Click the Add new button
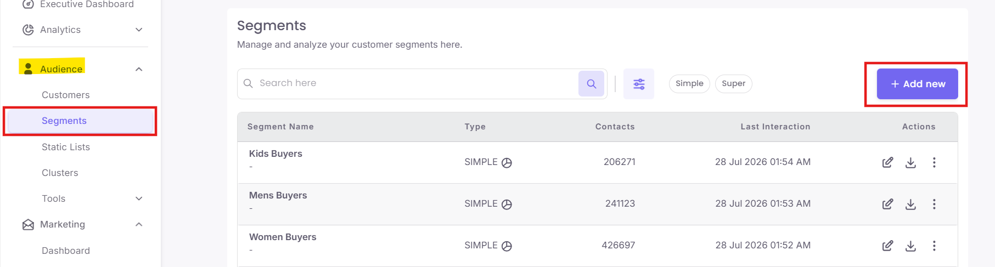The width and height of the screenshot is (995, 267). (x=917, y=84)
